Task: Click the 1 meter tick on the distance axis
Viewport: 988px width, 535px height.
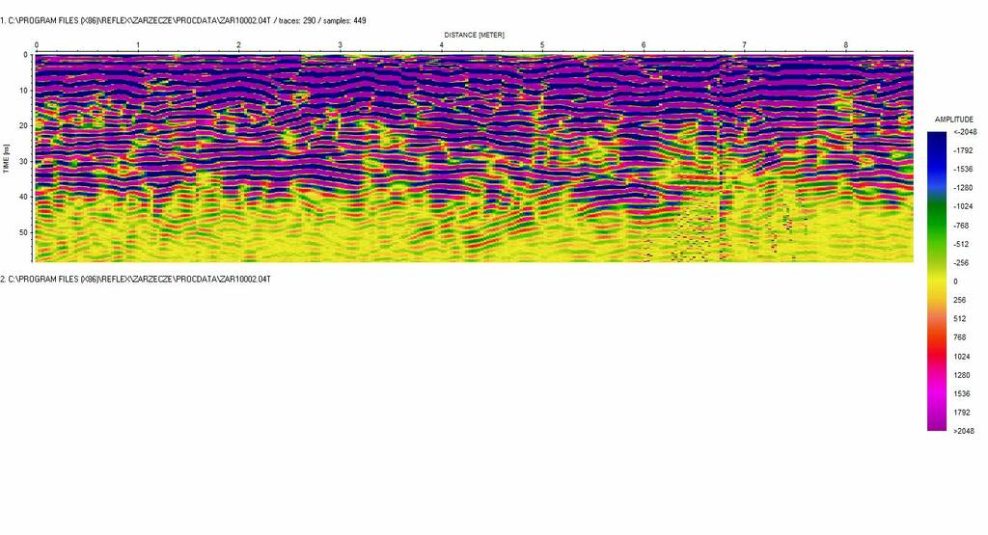Action: 138,45
